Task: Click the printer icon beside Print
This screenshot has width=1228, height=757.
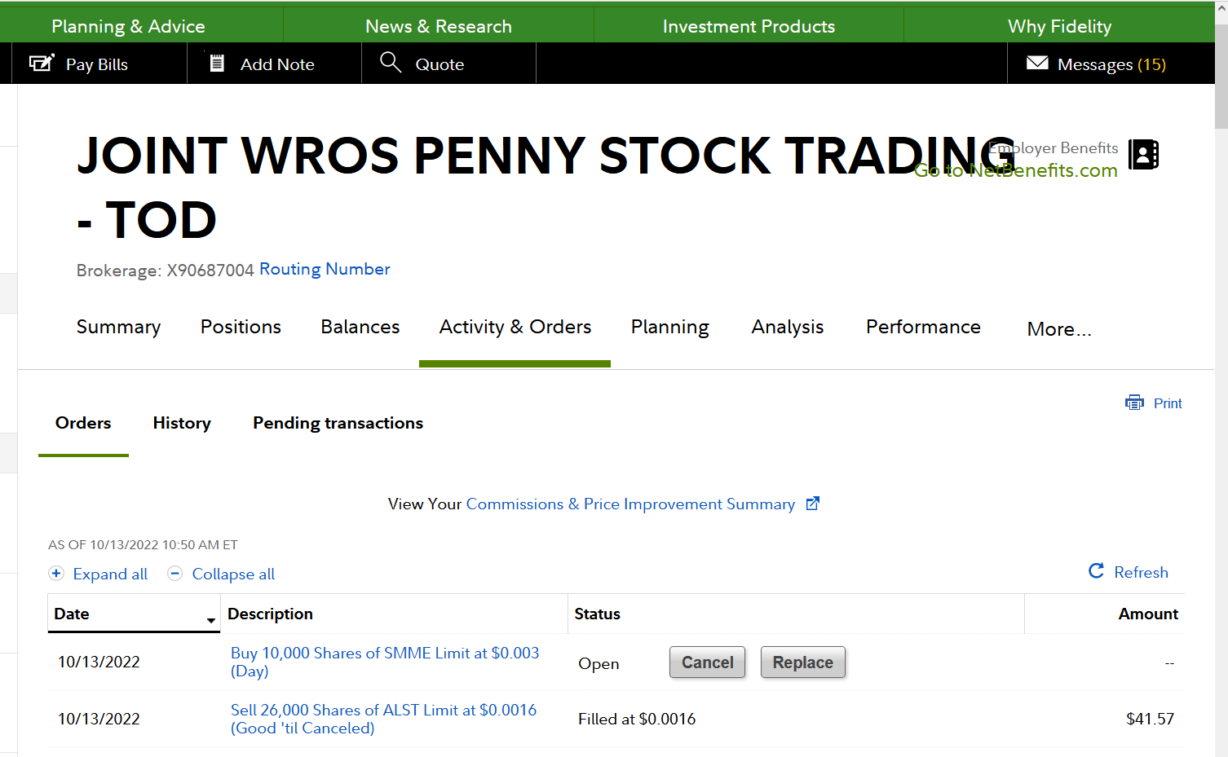Action: tap(1134, 403)
